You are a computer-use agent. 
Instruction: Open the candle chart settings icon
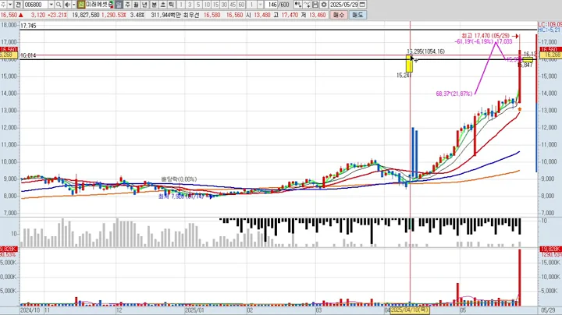coord(298,5)
